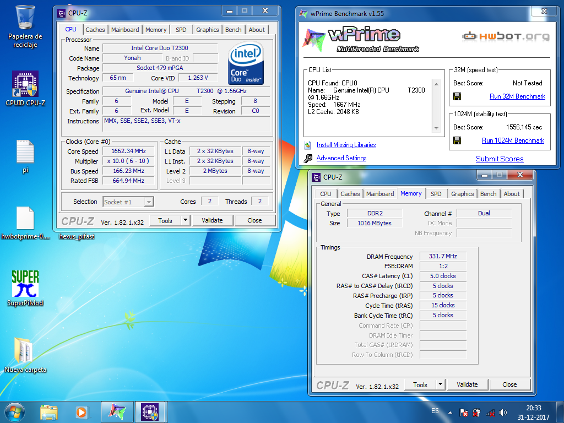The width and height of the screenshot is (564, 423).
Task: Select the hwbotprime file on desktop
Action: (25, 223)
